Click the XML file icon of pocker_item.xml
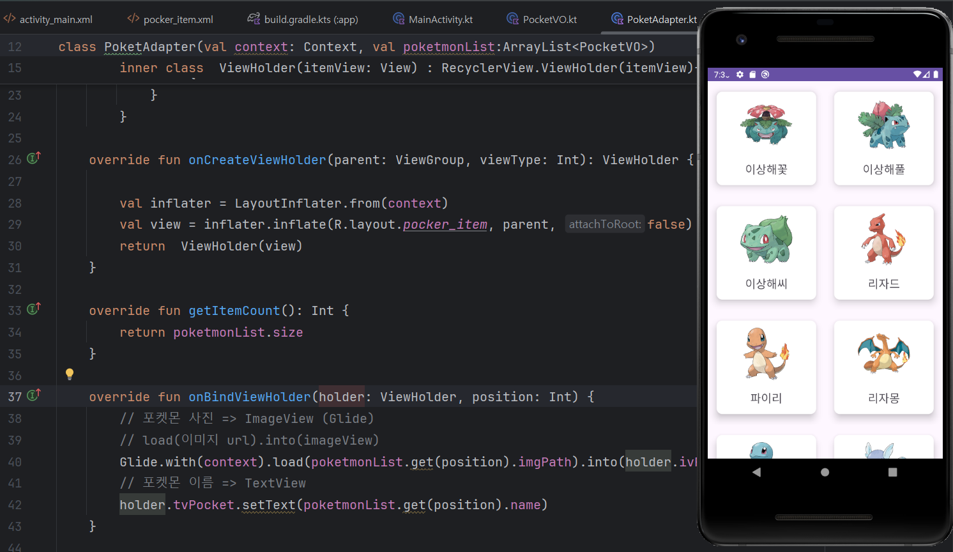The width and height of the screenshot is (953, 552). click(x=133, y=19)
